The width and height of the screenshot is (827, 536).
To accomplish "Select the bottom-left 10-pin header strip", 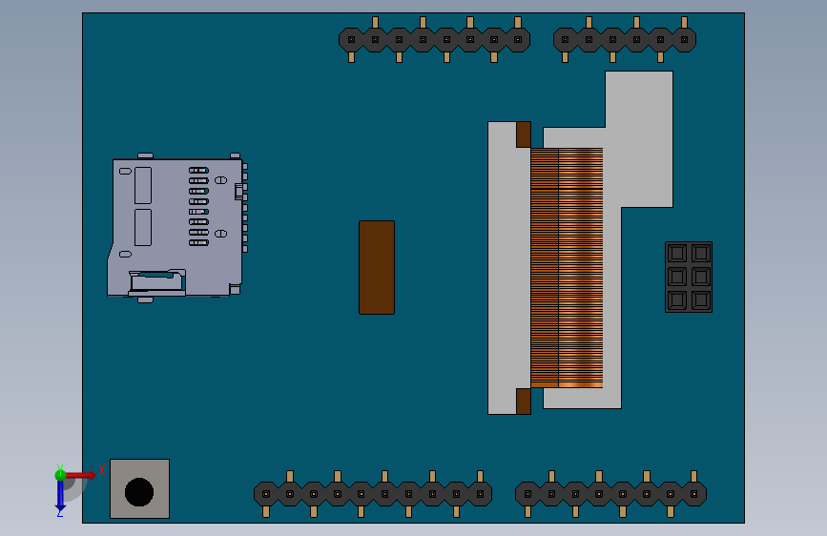I will tap(373, 494).
